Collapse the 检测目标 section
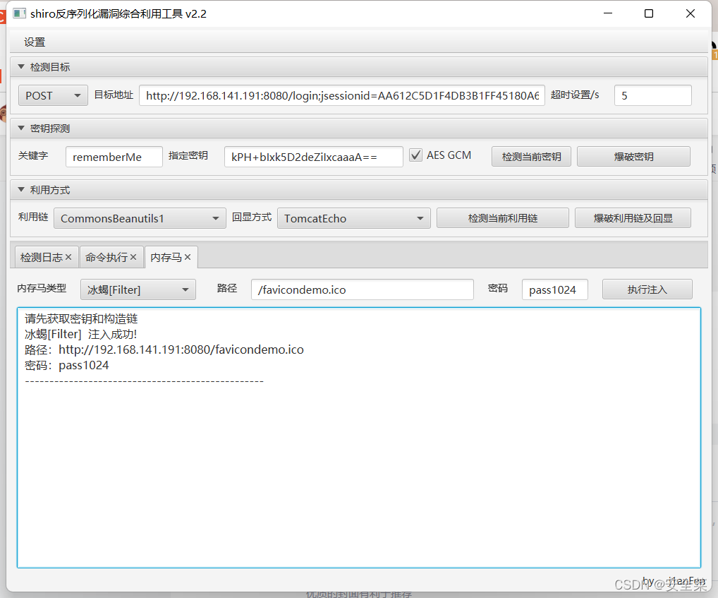Viewport: 718px width, 598px height. [x=20, y=67]
